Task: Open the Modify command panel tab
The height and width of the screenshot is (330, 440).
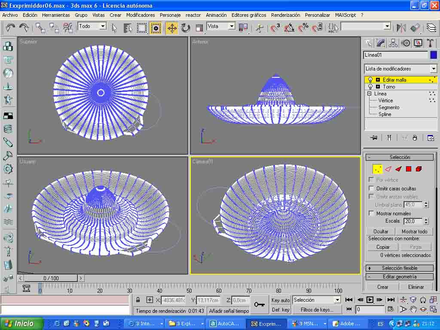Action: point(381,43)
